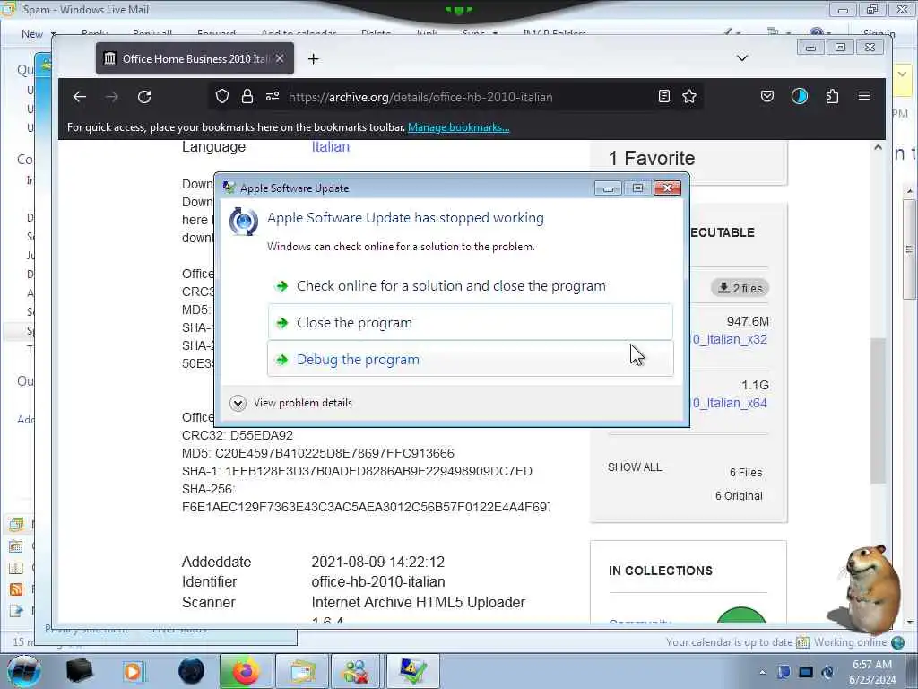918x689 pixels.
Task: Select Internet Archive HTML5 Uploader text
Action: (418, 602)
